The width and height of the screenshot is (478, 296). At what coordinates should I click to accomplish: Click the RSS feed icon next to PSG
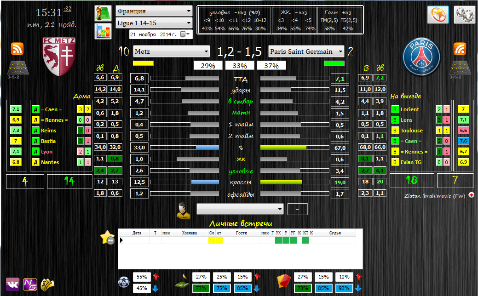point(460,49)
